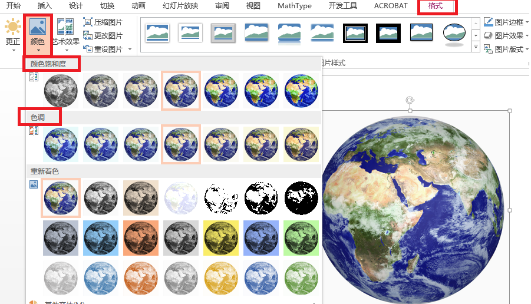Expand the 重设图片 dropdown arrow
Viewport: 531px width, 304px height.
point(130,49)
